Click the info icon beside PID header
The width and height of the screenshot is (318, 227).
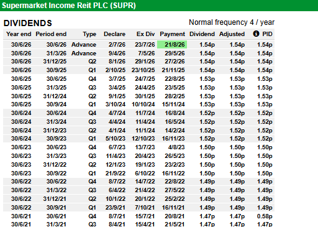(x=256, y=34)
